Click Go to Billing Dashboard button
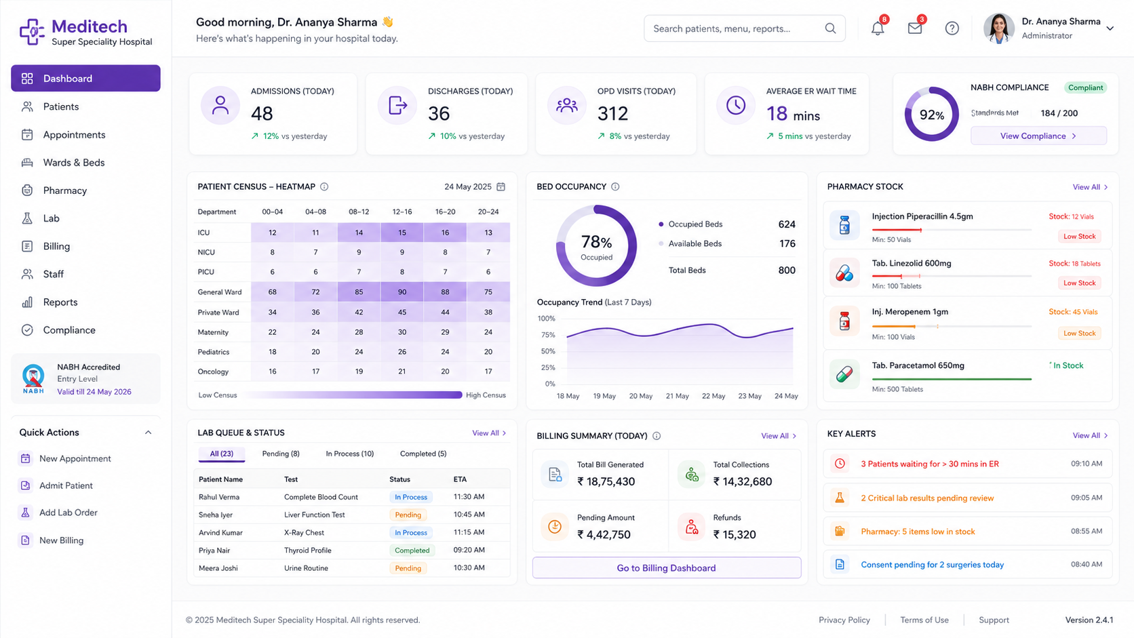 (x=667, y=568)
